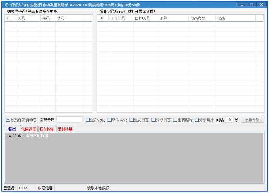This screenshot has width=269, height=193.
Task: Click the [18:22:02] log entry line
Action: 29,136
